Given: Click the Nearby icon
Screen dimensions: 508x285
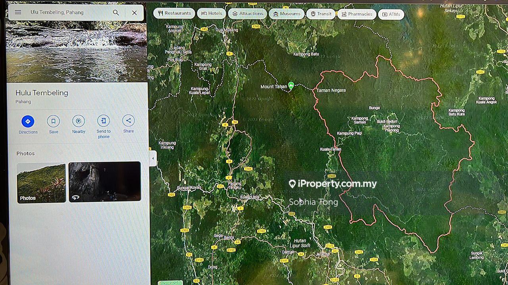Looking at the screenshot, I should (79, 121).
